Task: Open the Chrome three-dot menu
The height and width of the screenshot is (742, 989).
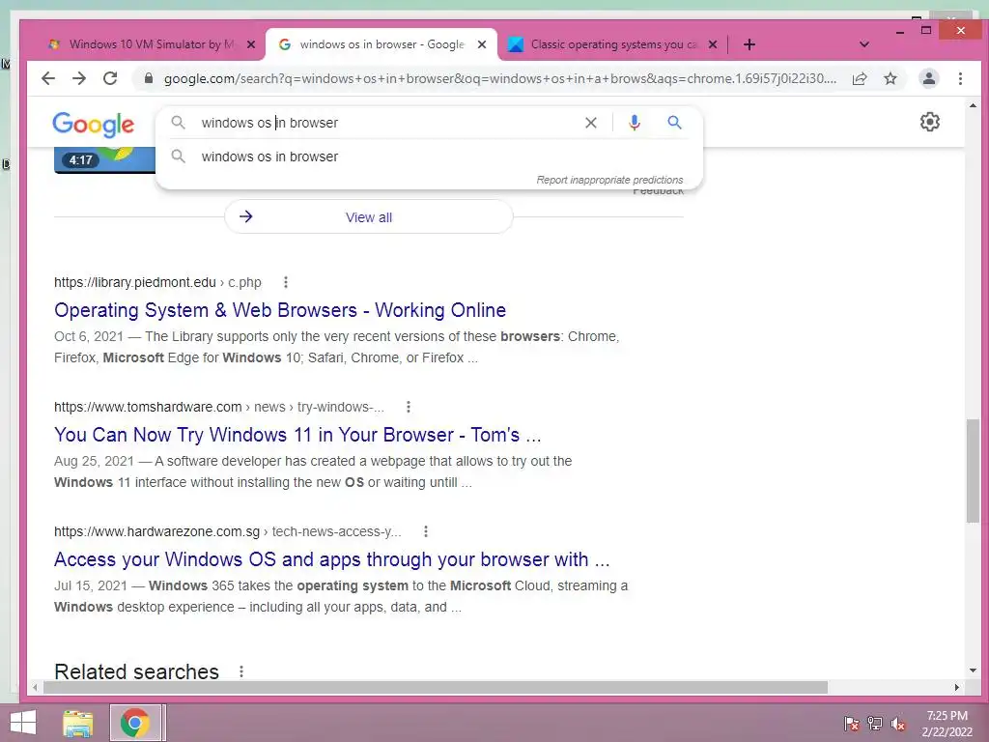Action: tap(960, 78)
